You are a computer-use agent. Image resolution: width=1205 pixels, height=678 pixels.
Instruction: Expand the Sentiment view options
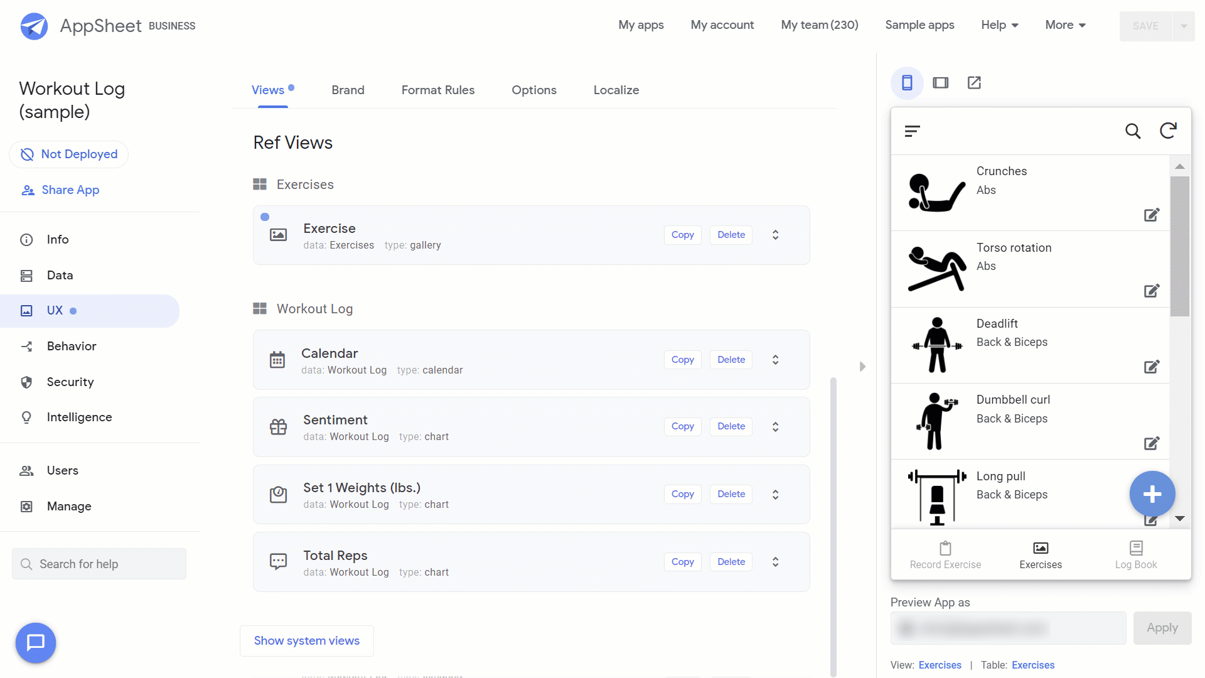[x=774, y=426]
